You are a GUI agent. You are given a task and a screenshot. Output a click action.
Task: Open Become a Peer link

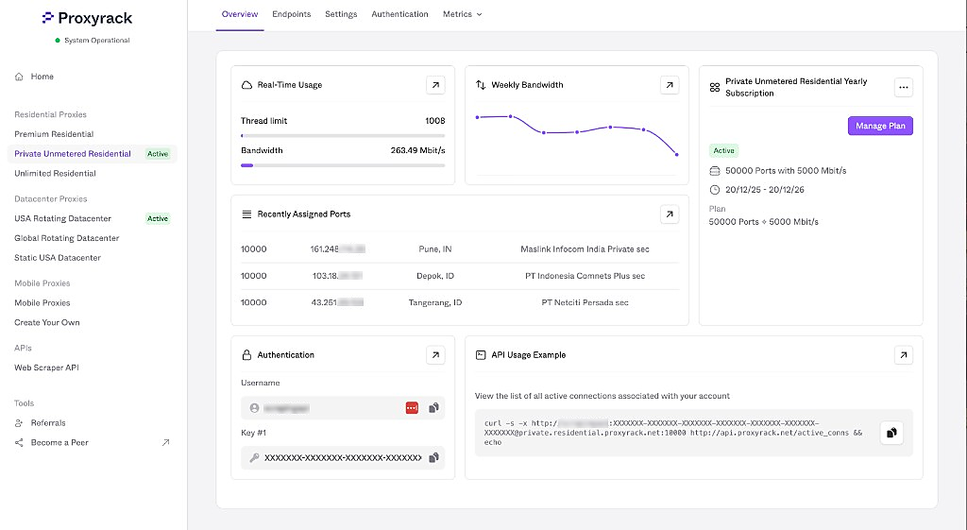[x=59, y=442]
